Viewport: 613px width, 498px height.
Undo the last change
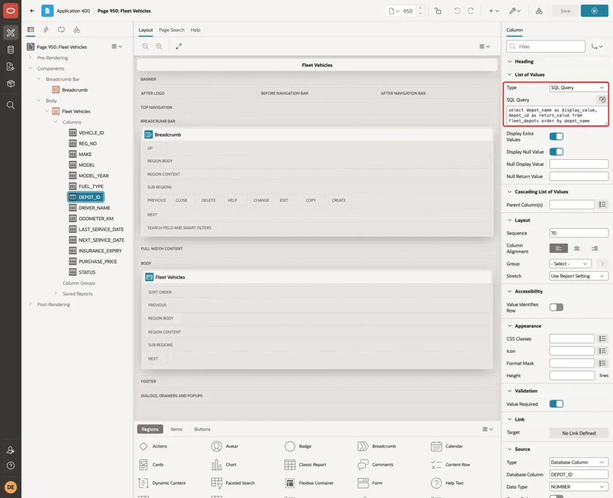(x=457, y=11)
